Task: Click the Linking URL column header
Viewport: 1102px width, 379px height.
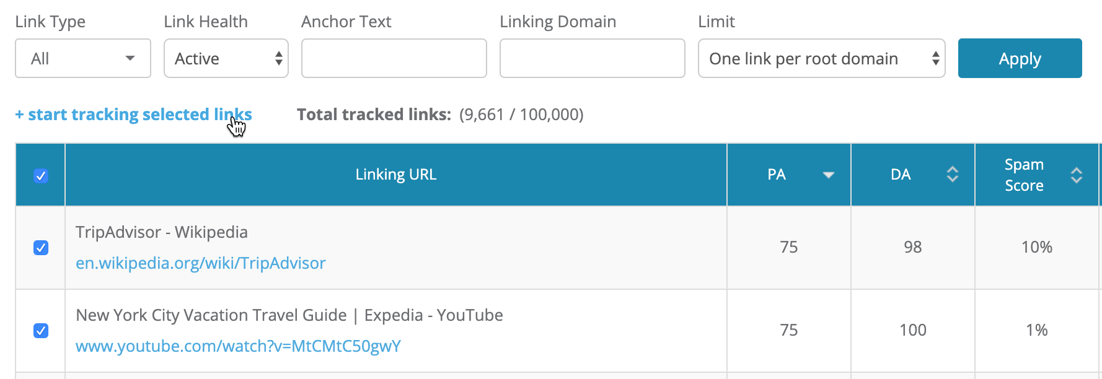Action: (x=395, y=175)
